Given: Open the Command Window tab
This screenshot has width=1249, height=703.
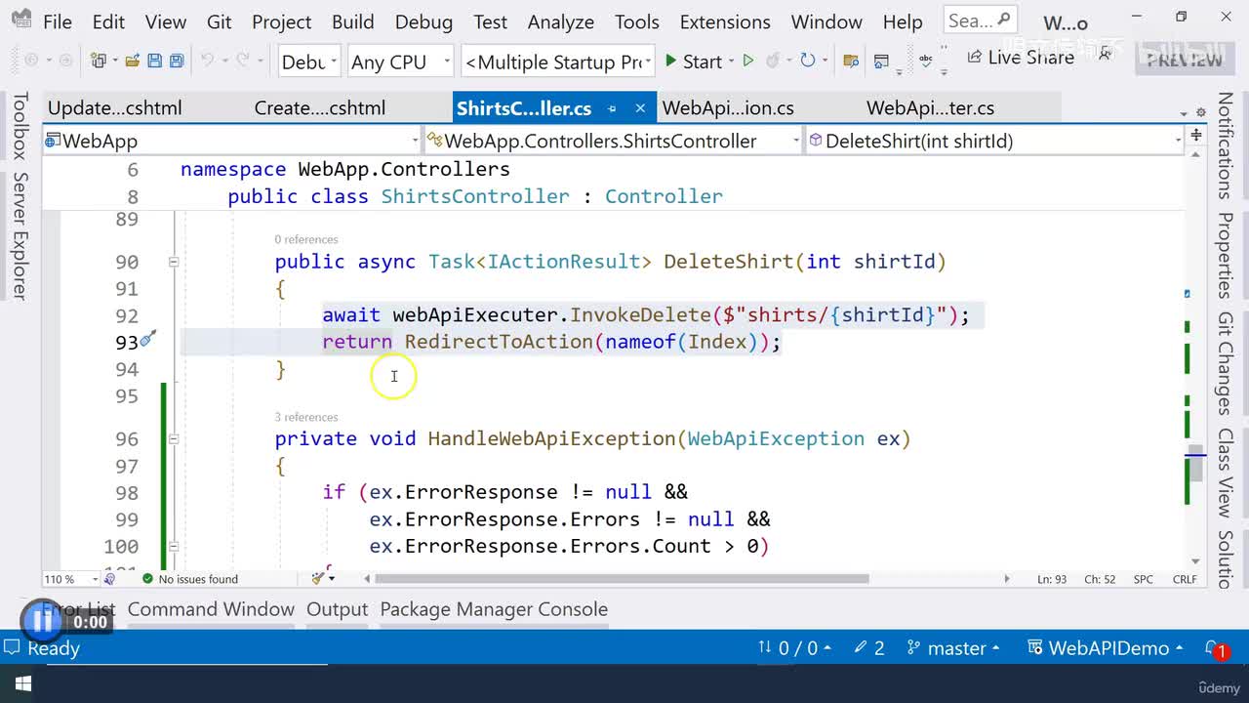Looking at the screenshot, I should click(x=211, y=609).
